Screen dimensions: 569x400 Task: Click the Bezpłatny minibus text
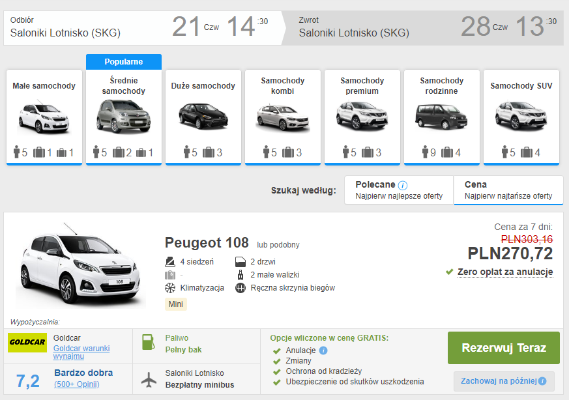click(199, 385)
